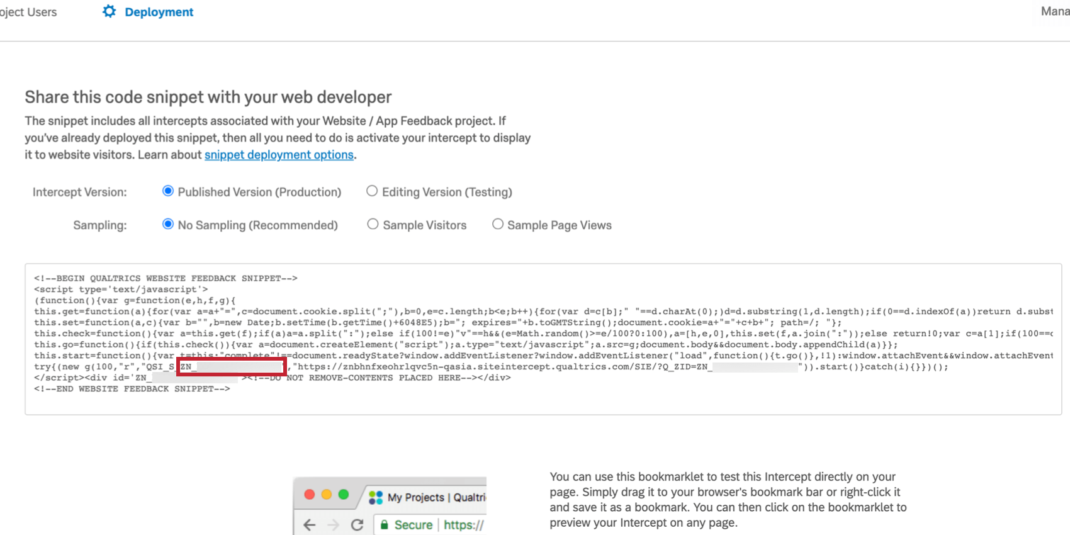
Task: Click the red close dot in preview
Action: pyautogui.click(x=309, y=494)
